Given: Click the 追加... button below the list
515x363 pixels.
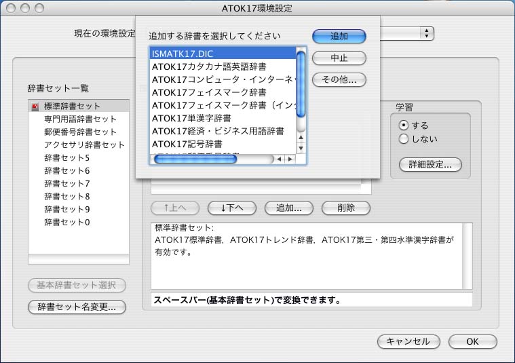Looking at the screenshot, I should click(x=288, y=208).
